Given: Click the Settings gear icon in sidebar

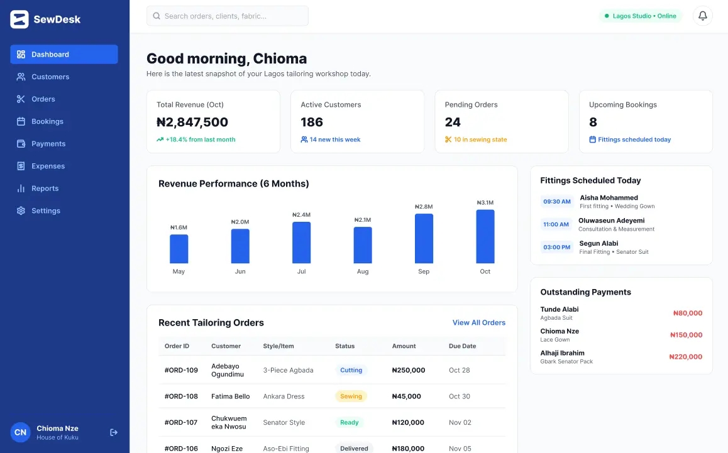Looking at the screenshot, I should coord(21,210).
